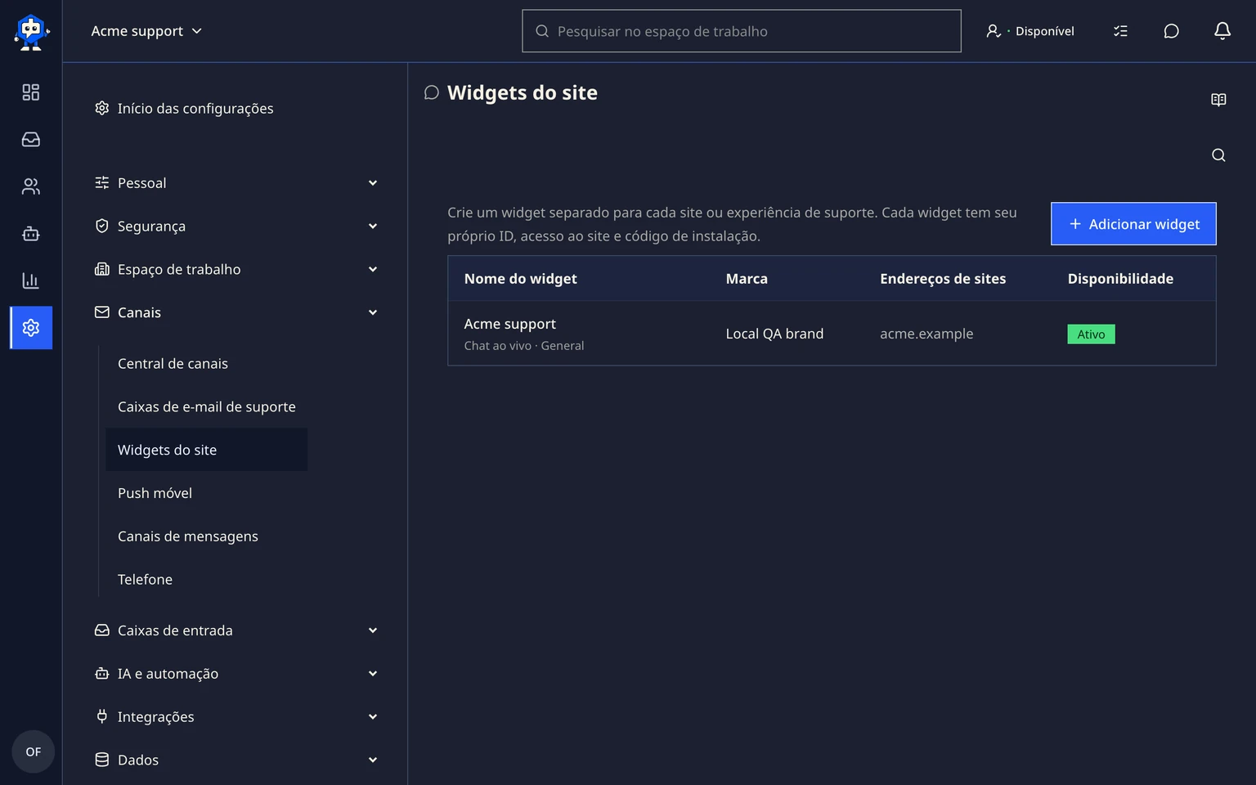Open the dashboard grid icon in sidebar
The width and height of the screenshot is (1256, 785).
[31, 92]
